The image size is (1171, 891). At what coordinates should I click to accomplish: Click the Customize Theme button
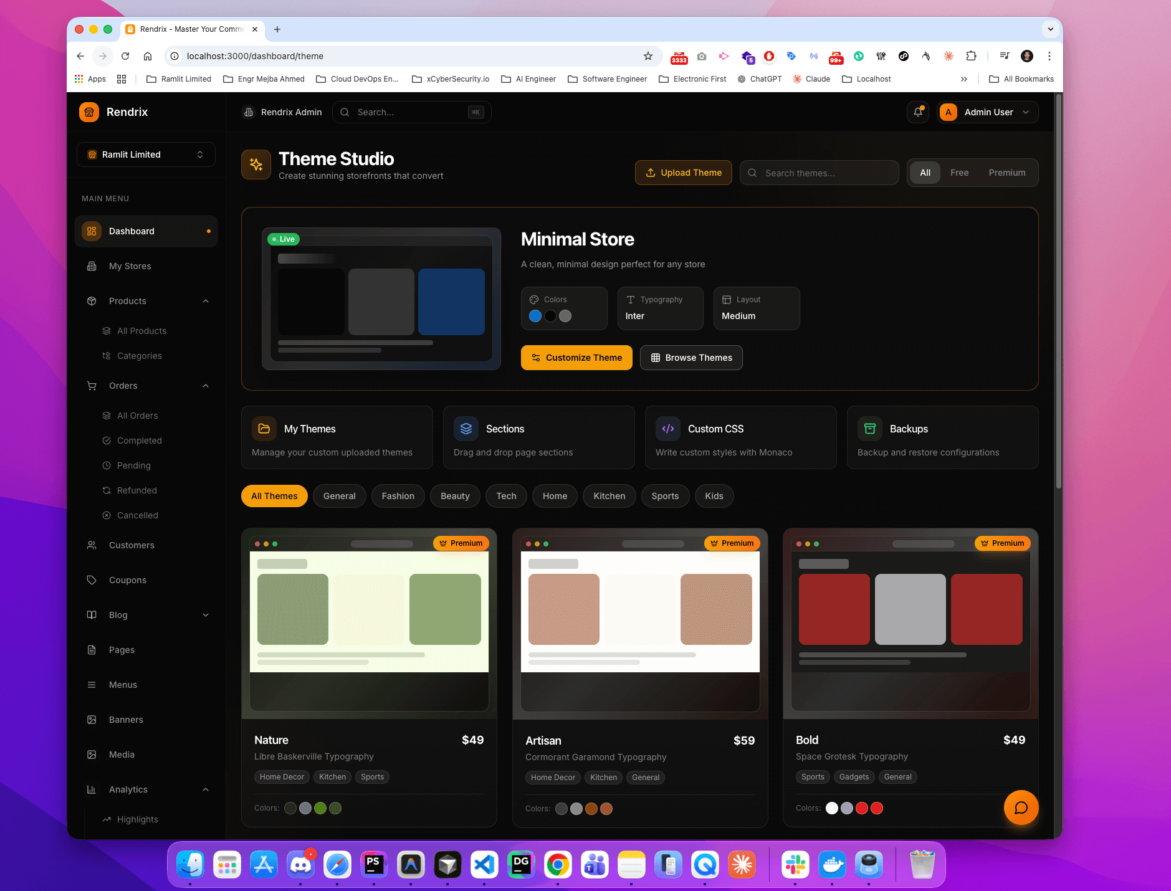576,357
